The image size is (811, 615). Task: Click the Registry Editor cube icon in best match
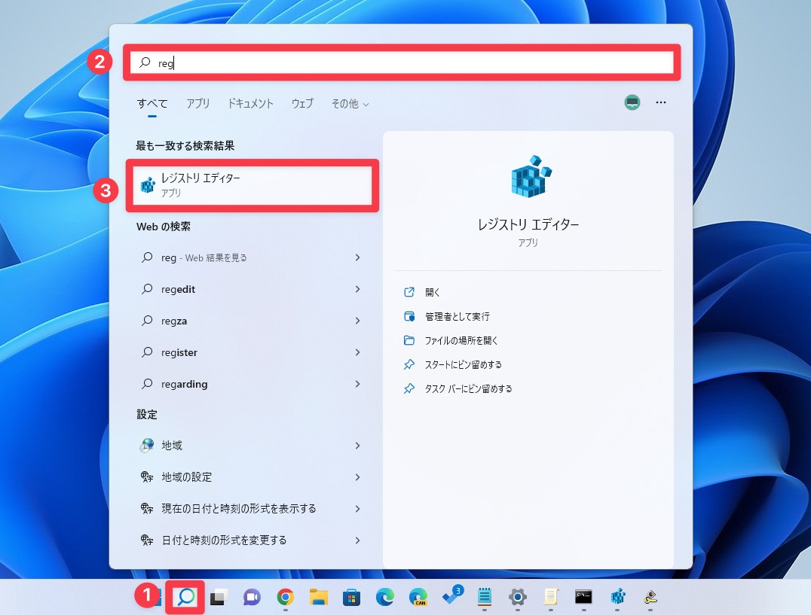tap(148, 185)
